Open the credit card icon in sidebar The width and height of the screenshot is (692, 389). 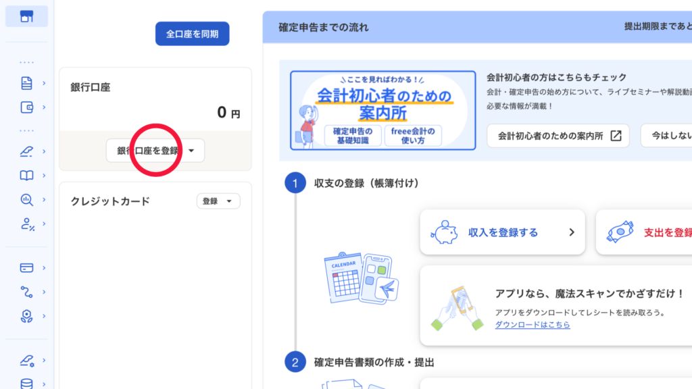(26, 267)
